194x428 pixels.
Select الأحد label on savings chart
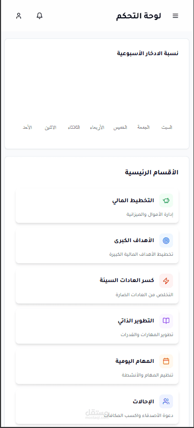point(27,127)
